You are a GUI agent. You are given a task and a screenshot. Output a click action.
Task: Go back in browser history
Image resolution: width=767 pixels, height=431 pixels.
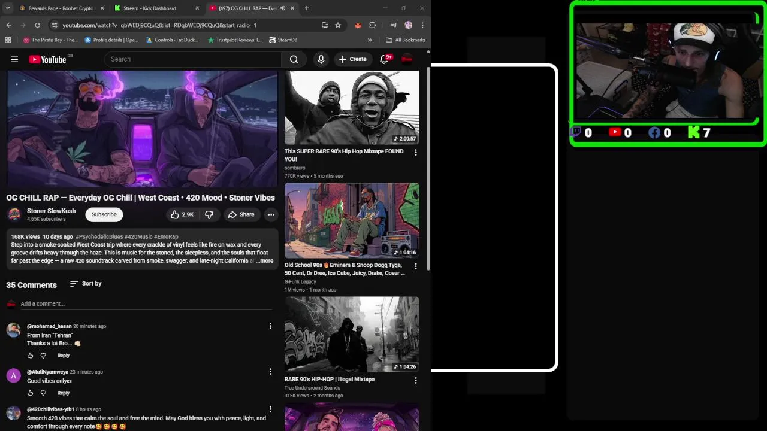(x=8, y=25)
